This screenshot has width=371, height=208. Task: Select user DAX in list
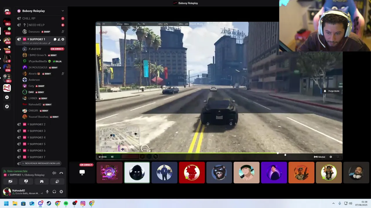43,92
